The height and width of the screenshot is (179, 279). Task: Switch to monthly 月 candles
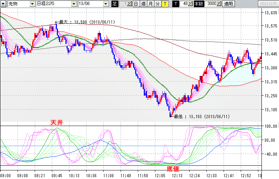[150, 4]
